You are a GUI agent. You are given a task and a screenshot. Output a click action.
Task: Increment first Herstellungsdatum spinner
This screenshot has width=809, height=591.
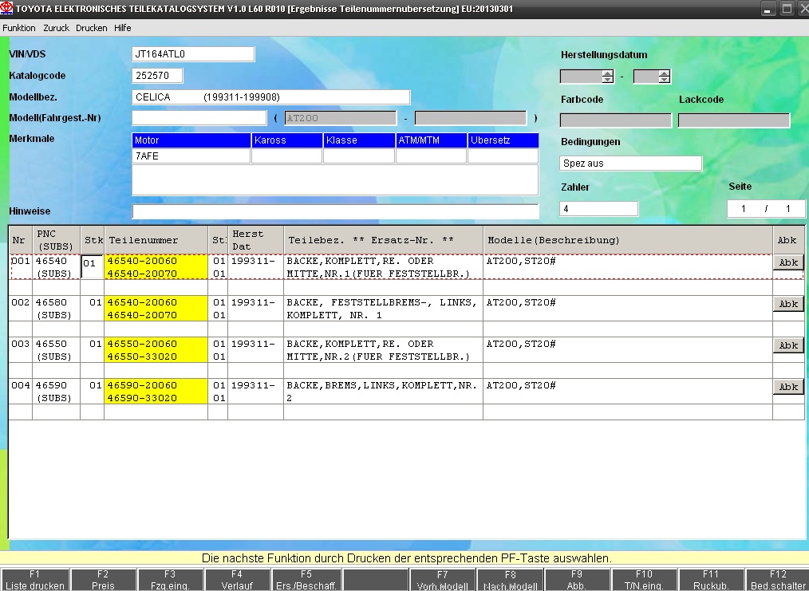(x=608, y=73)
